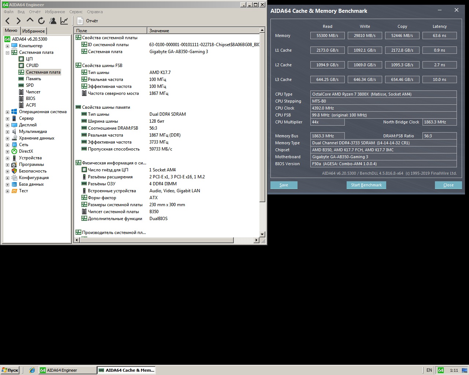This screenshot has height=375, width=469.
Task: Click Close button in benchmark window
Action: click(x=448, y=185)
